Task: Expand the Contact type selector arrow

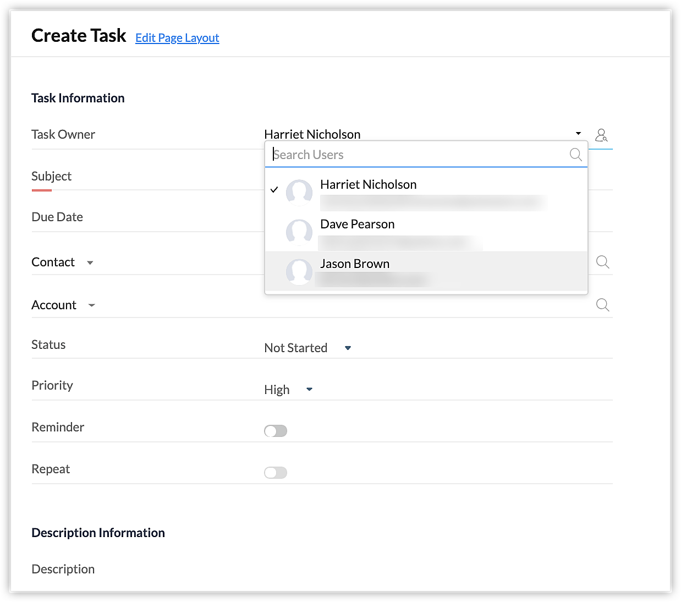Action: (90, 263)
